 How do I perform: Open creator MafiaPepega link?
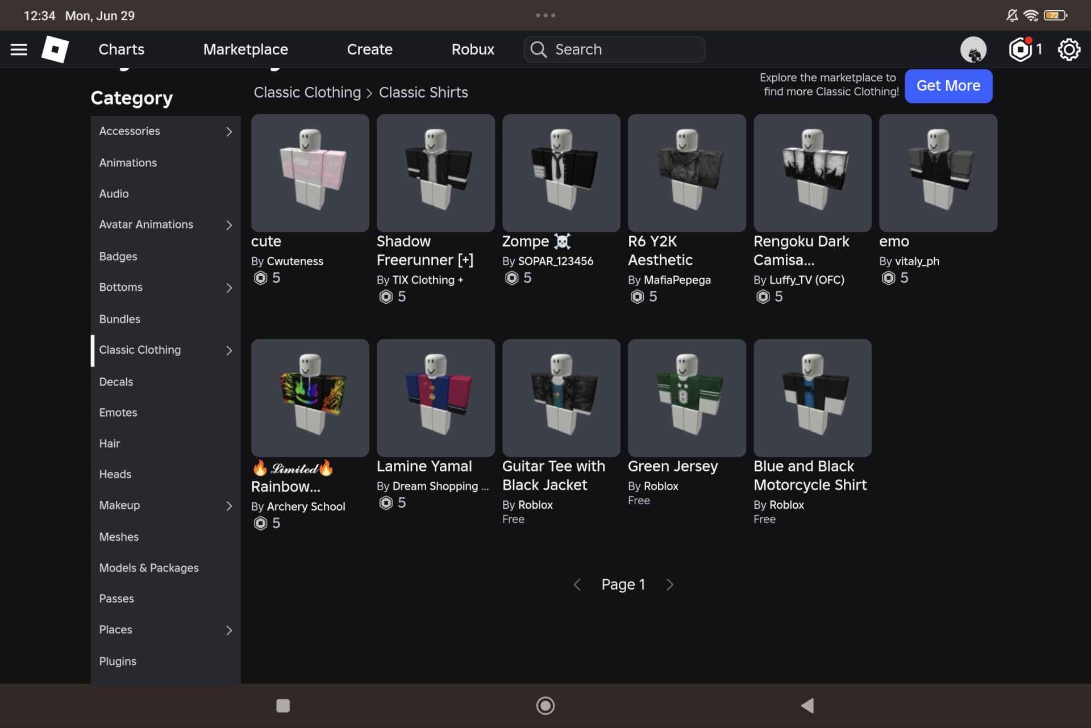(677, 280)
